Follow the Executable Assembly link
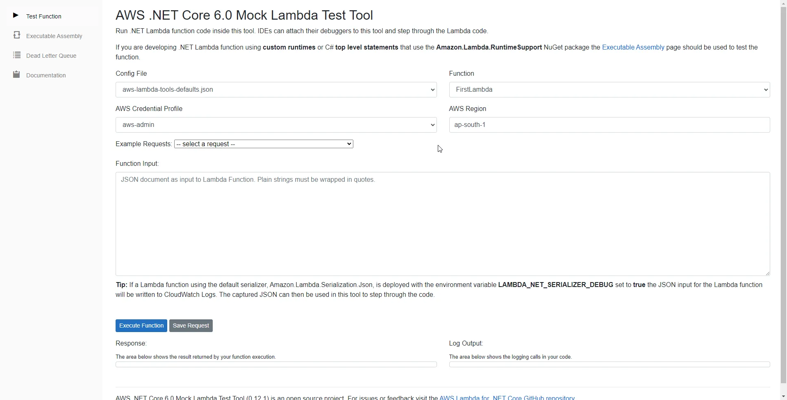 pyautogui.click(x=633, y=47)
